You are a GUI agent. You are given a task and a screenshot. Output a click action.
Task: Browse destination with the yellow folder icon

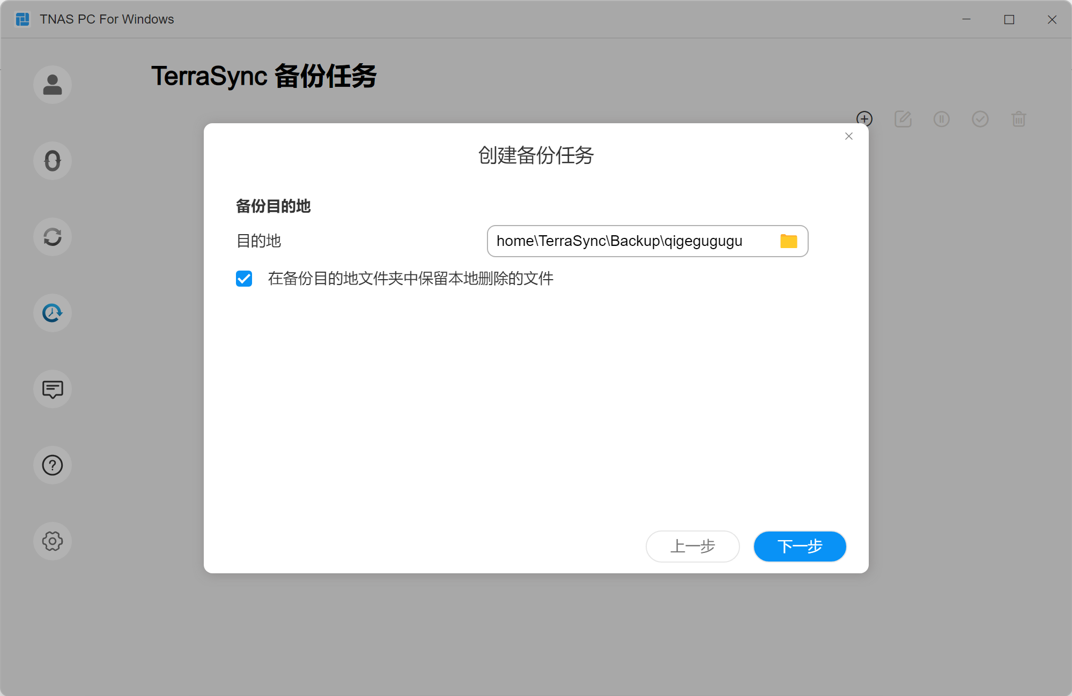pyautogui.click(x=789, y=241)
